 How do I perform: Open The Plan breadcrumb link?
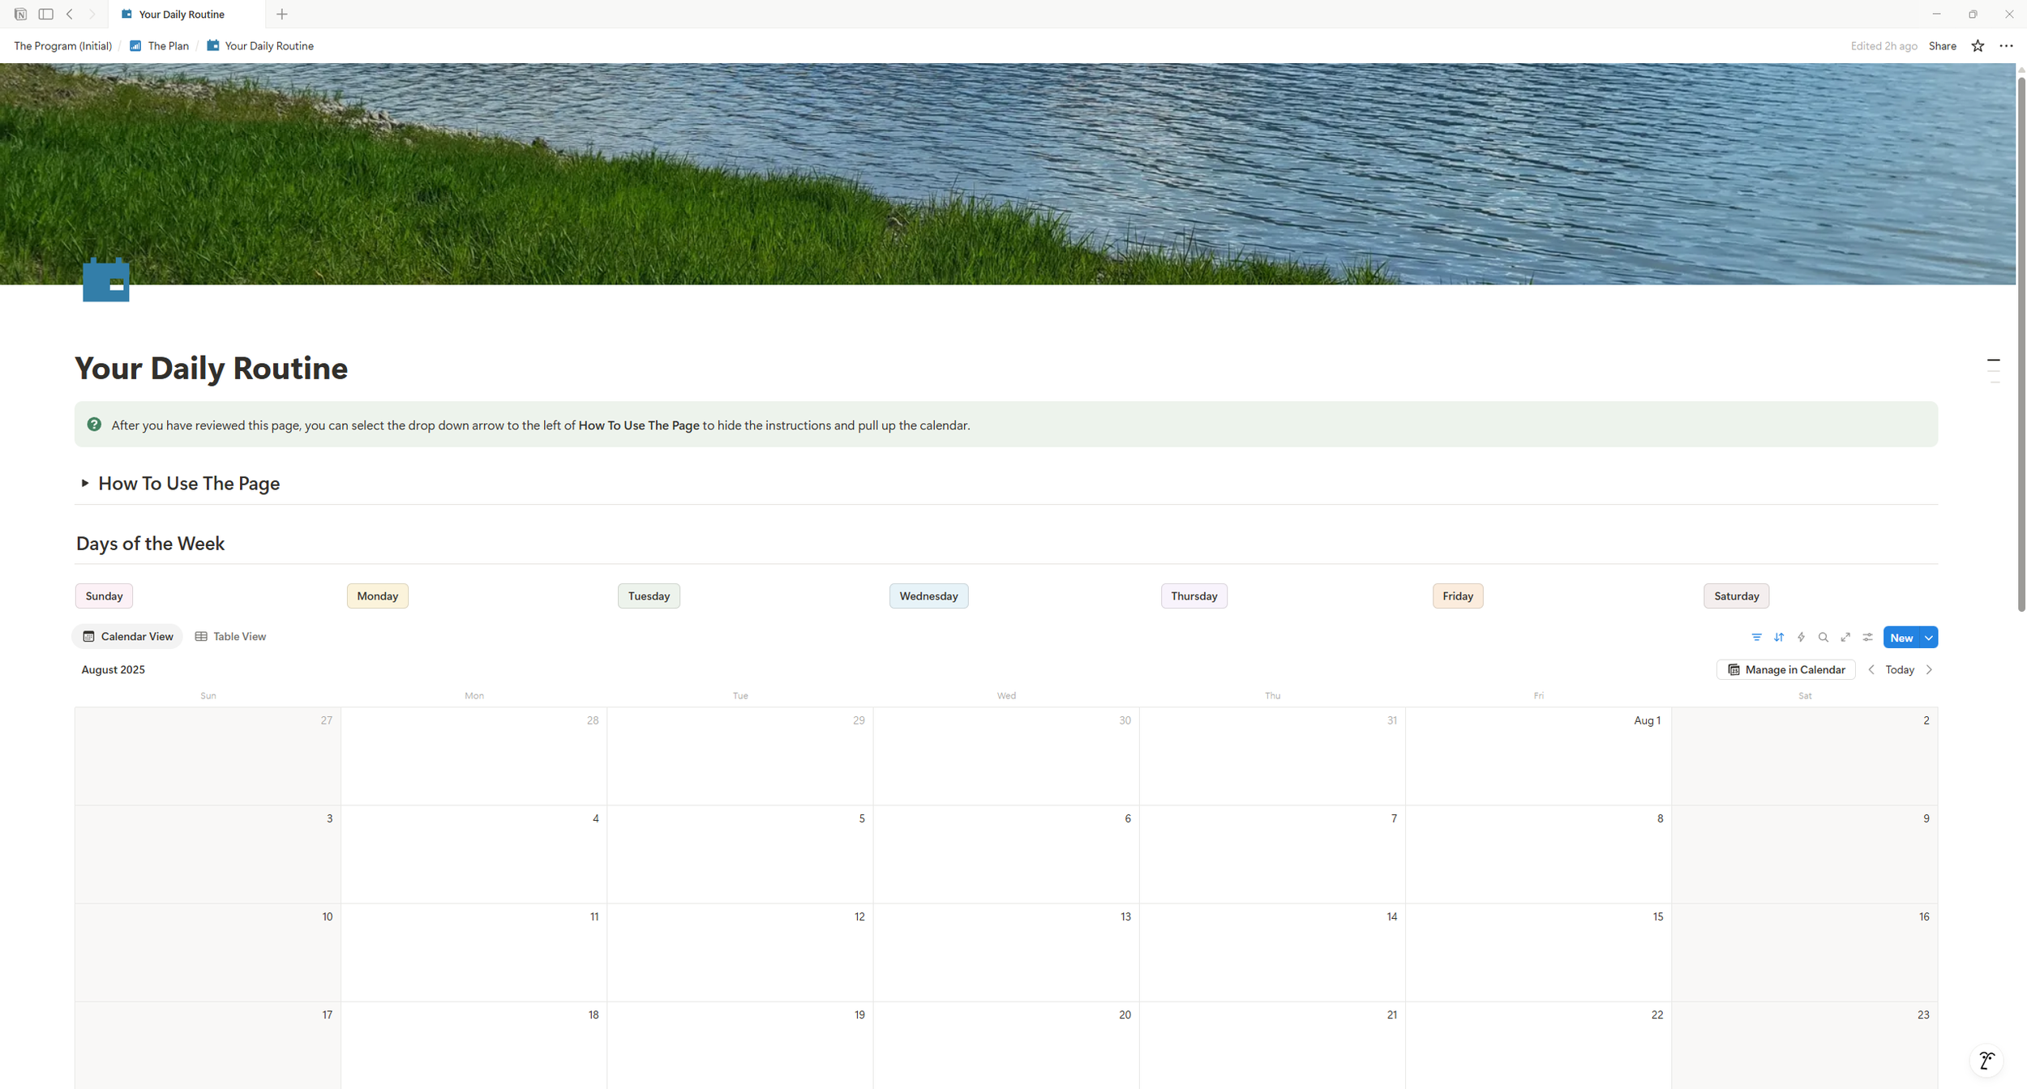(x=168, y=46)
